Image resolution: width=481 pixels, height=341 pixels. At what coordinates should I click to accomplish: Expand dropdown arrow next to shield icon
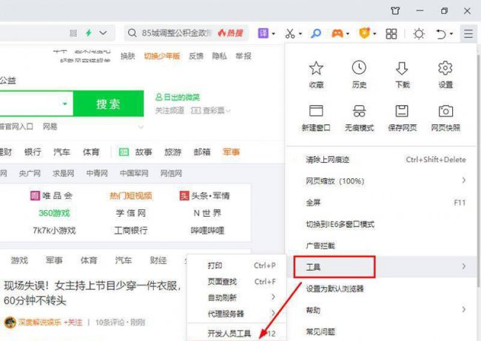pyautogui.click(x=374, y=34)
